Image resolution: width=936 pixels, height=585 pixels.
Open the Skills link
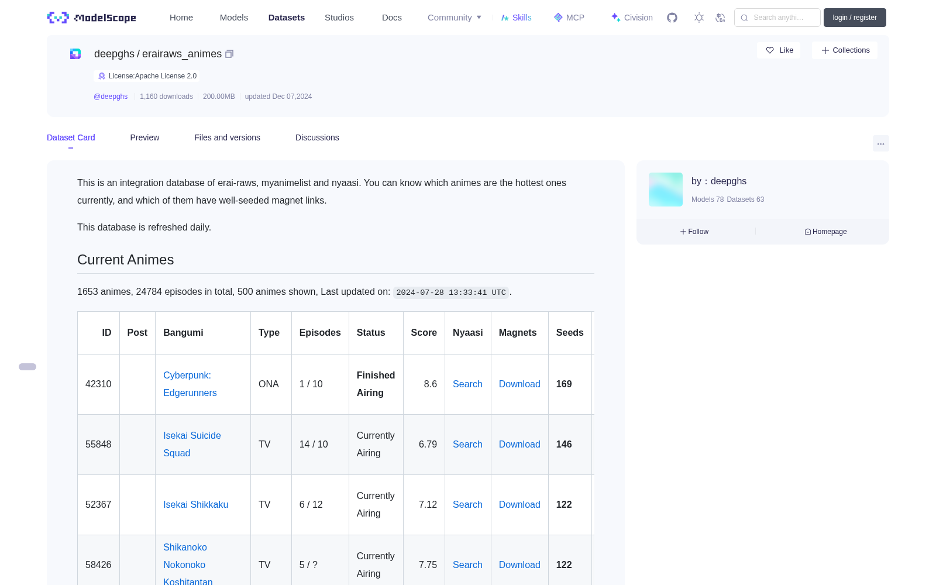pos(516,18)
